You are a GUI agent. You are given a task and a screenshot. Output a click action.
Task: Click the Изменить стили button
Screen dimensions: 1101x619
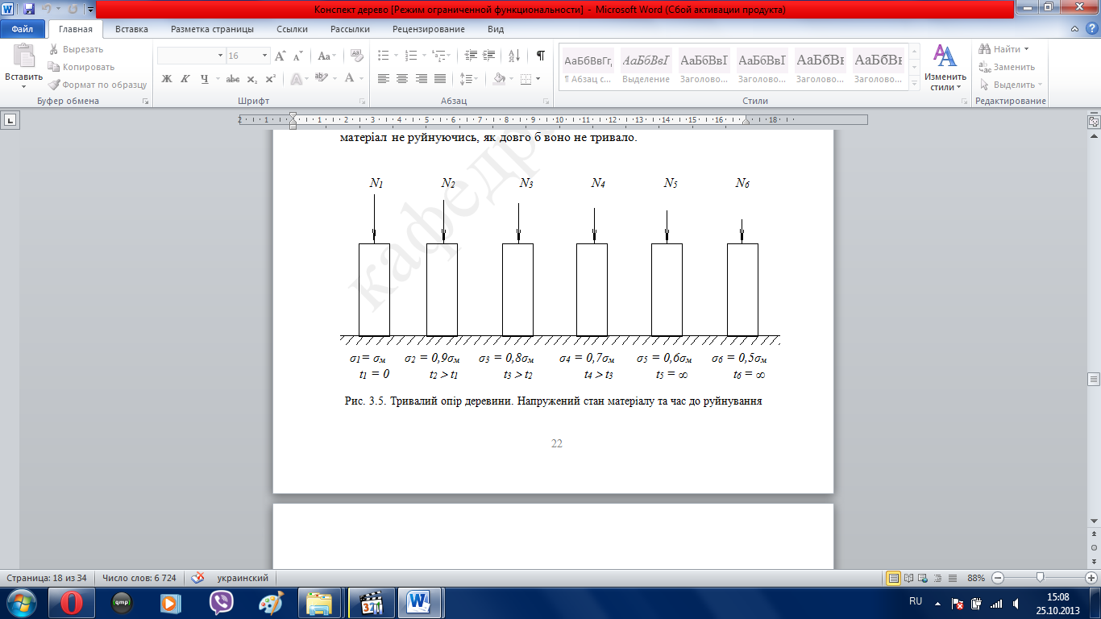(945, 68)
